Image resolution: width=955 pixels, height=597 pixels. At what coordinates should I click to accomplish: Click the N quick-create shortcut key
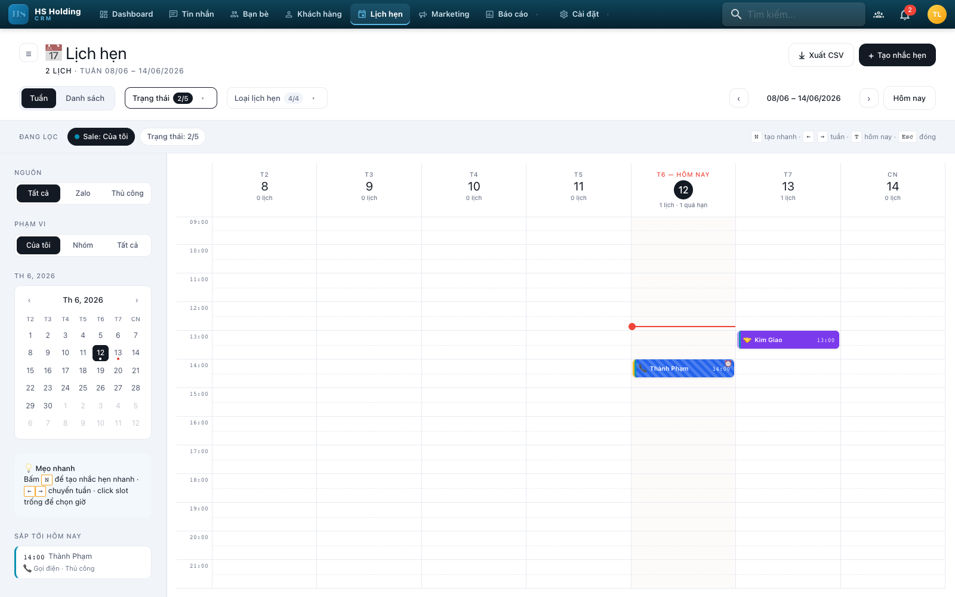coord(756,137)
